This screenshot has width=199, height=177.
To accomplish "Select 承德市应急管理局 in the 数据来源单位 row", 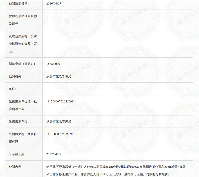I will pyautogui.click(x=59, y=122).
